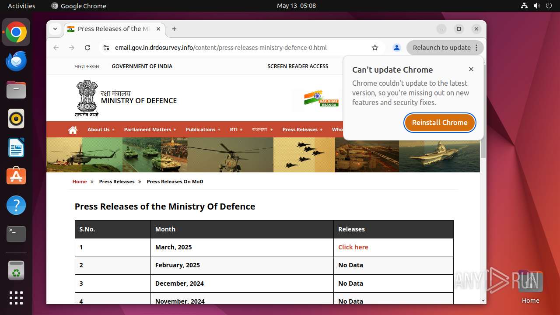Click the S.No. column header

113,229
